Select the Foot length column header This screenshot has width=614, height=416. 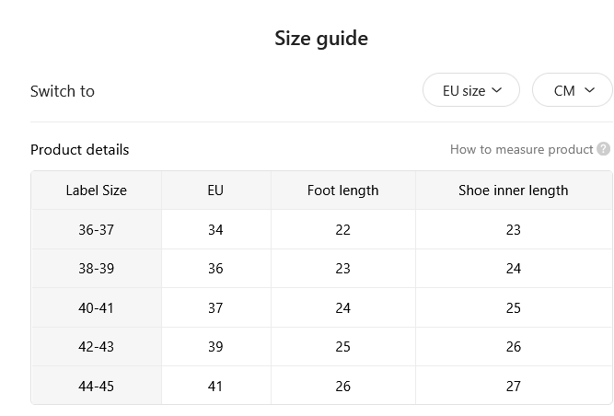click(x=343, y=191)
